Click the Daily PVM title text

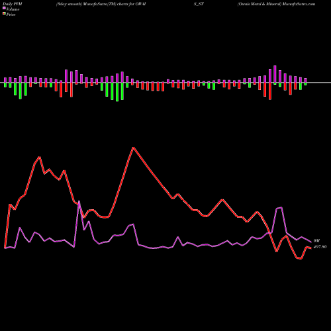pos(13,4)
